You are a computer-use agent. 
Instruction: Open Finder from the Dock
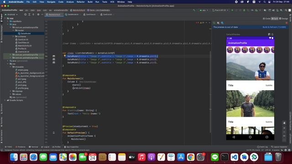(14, 157)
